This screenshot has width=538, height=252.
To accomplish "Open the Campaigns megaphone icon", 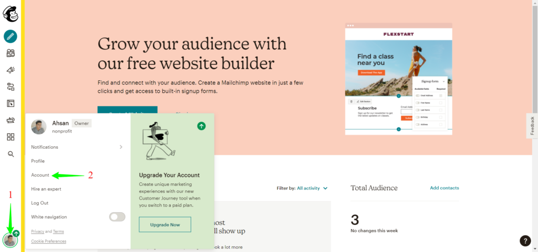I will tap(11, 70).
